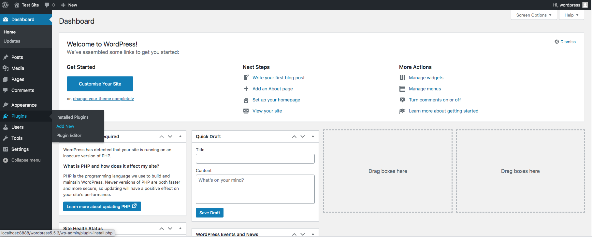The image size is (592, 237).
Task: Toggle the WordPress Events and News panel
Action: tap(313, 234)
